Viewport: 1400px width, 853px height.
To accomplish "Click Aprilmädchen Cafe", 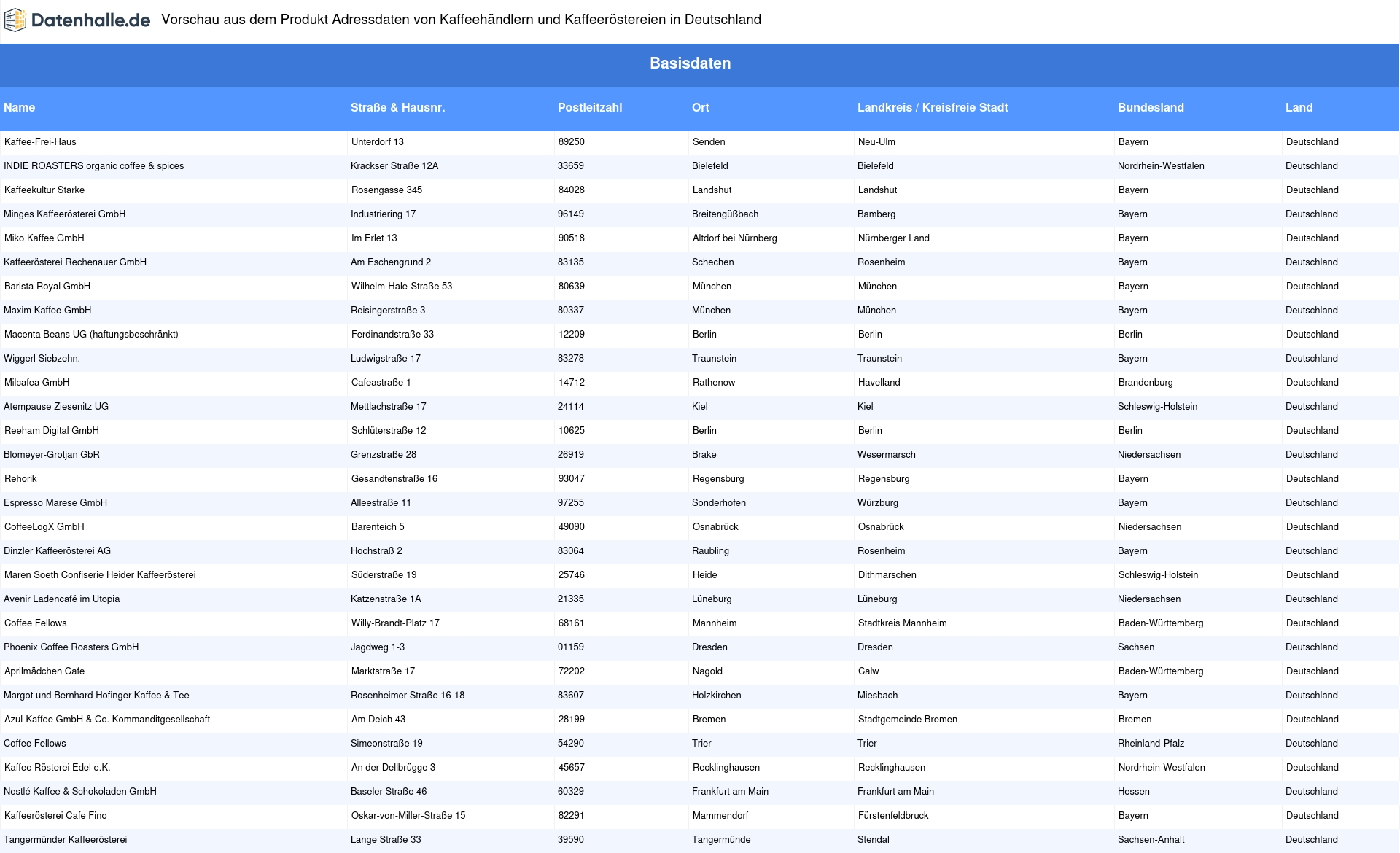I will point(44,671).
